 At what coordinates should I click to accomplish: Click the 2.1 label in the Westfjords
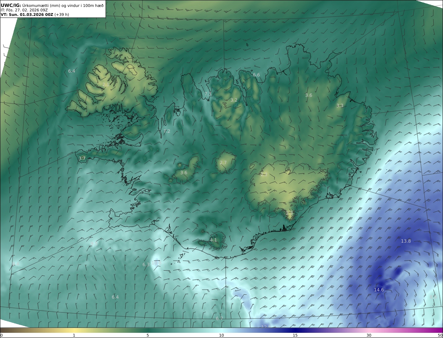(106, 84)
